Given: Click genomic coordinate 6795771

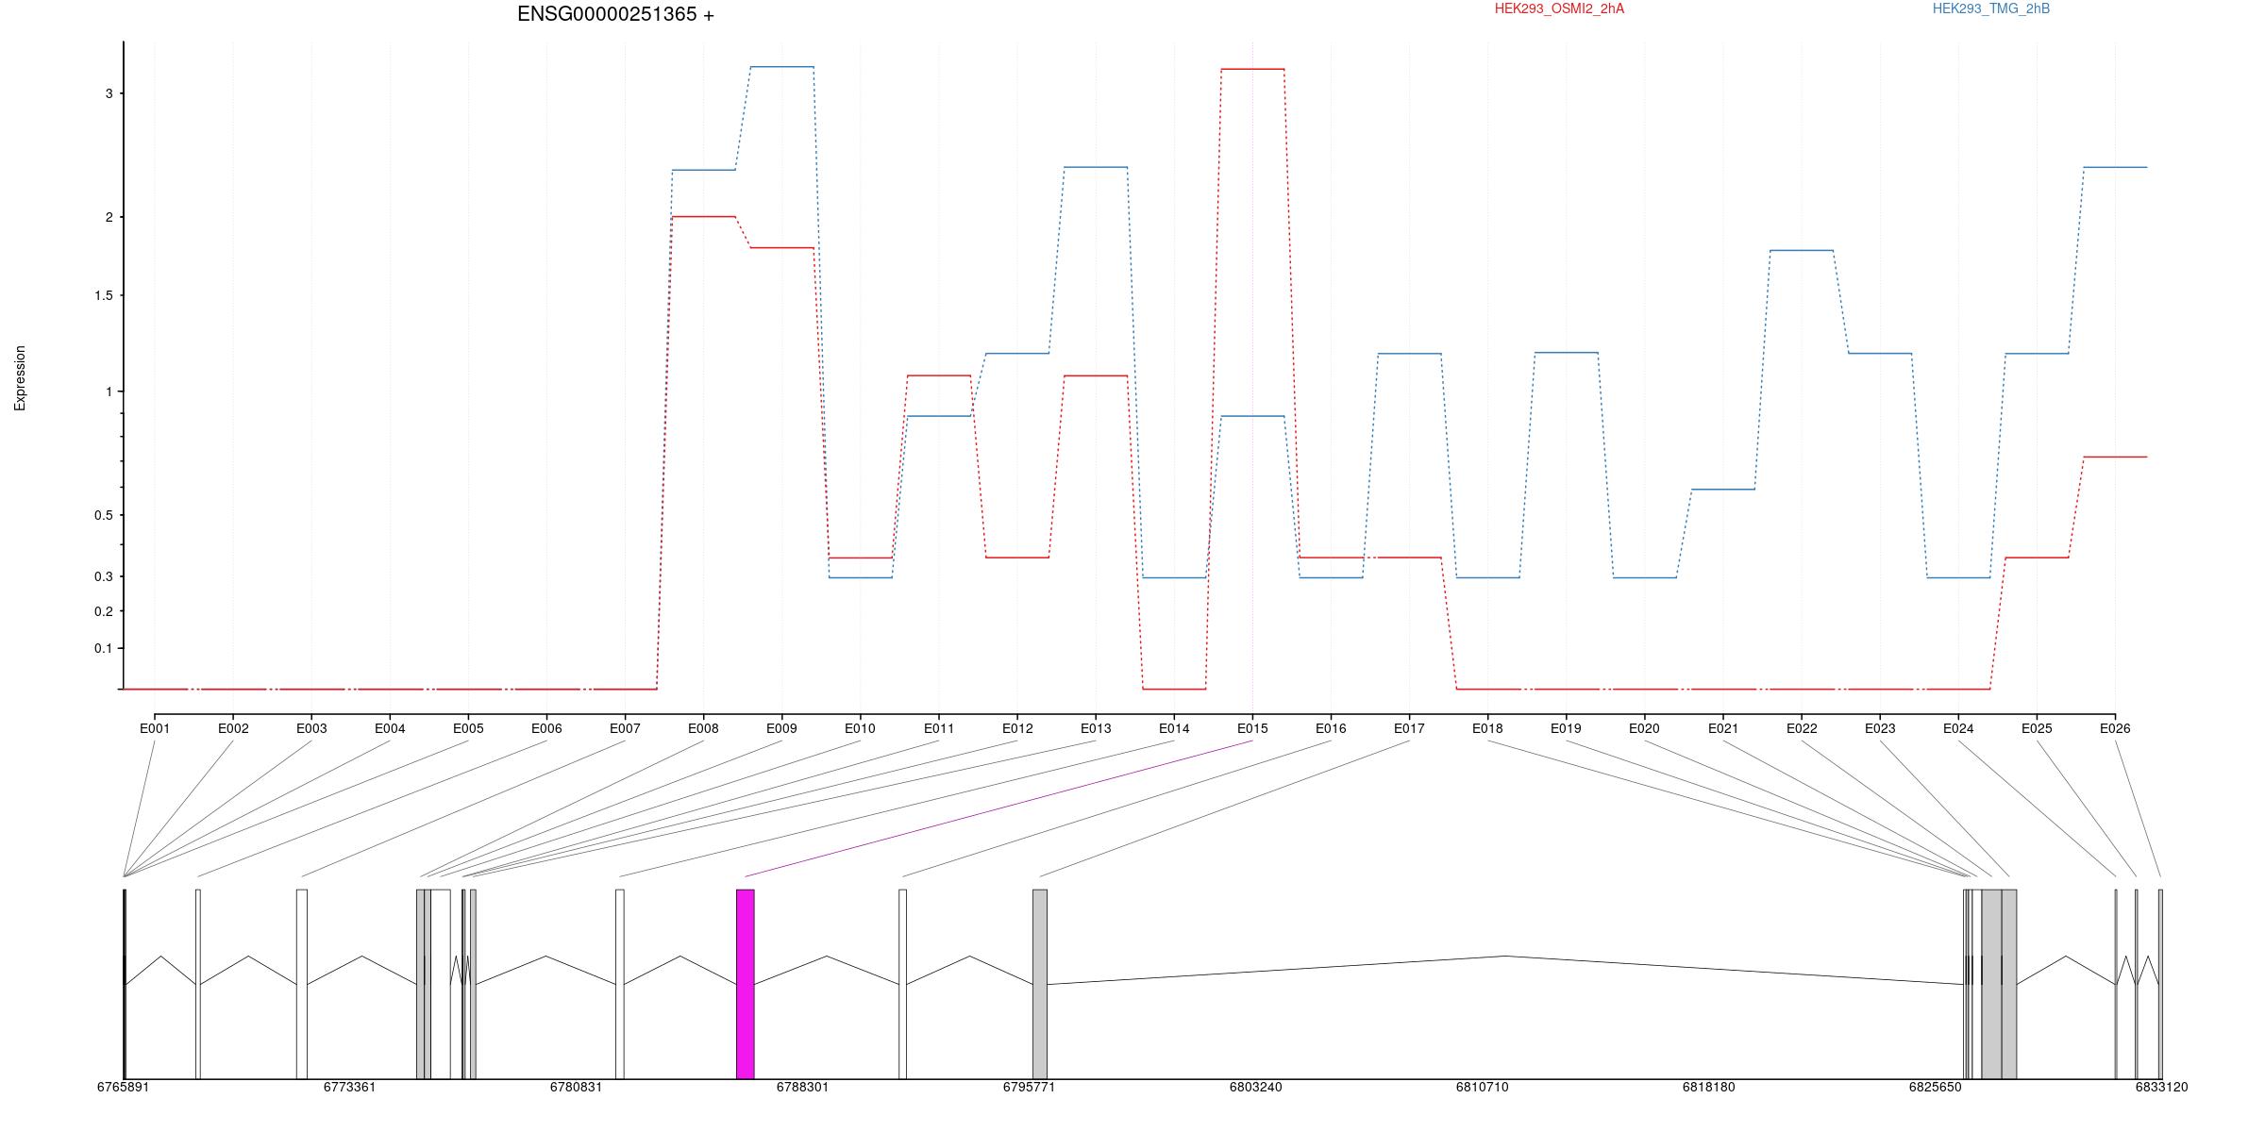Looking at the screenshot, I should tap(1029, 1087).
